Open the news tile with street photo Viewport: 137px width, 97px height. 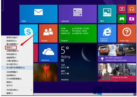click(x=117, y=72)
